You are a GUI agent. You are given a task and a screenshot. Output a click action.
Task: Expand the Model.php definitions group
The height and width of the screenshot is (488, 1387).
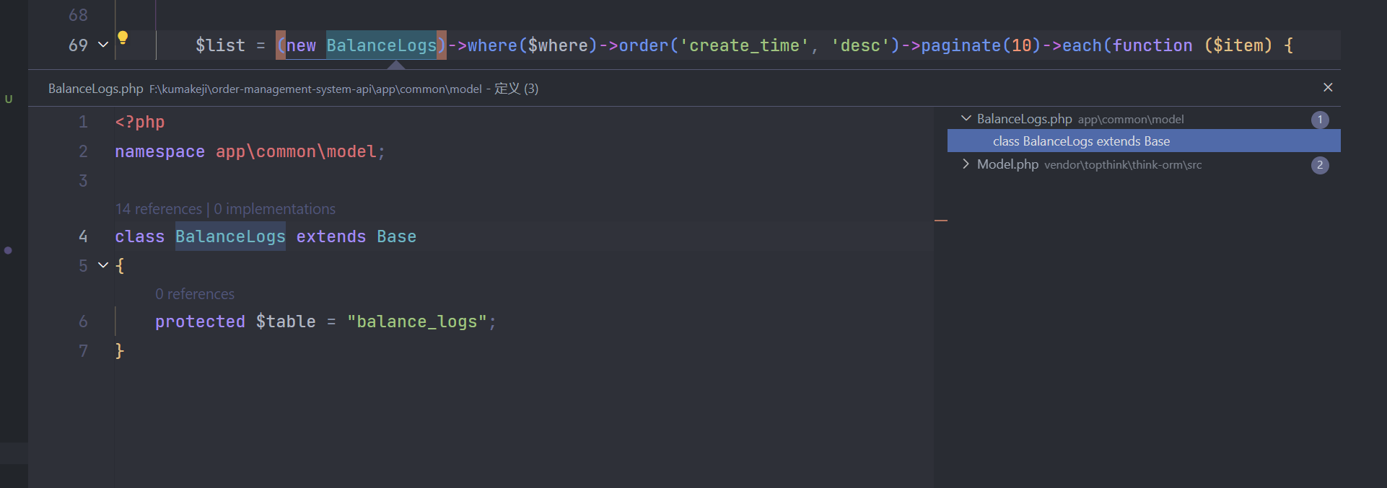[x=966, y=164]
